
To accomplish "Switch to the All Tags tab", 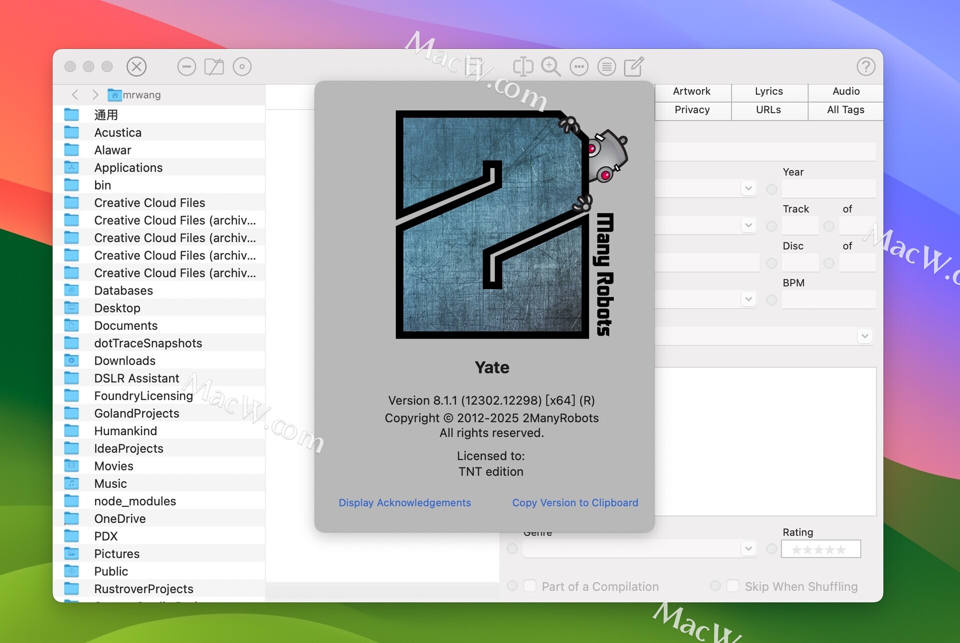I will point(846,110).
